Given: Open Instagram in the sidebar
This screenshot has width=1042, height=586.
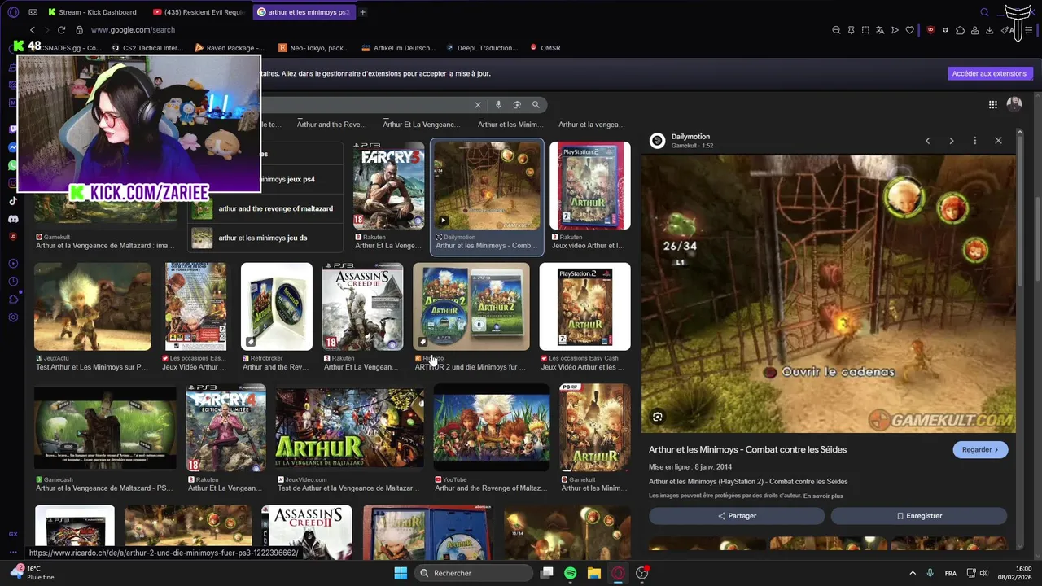Looking at the screenshot, I should pyautogui.click(x=13, y=183).
